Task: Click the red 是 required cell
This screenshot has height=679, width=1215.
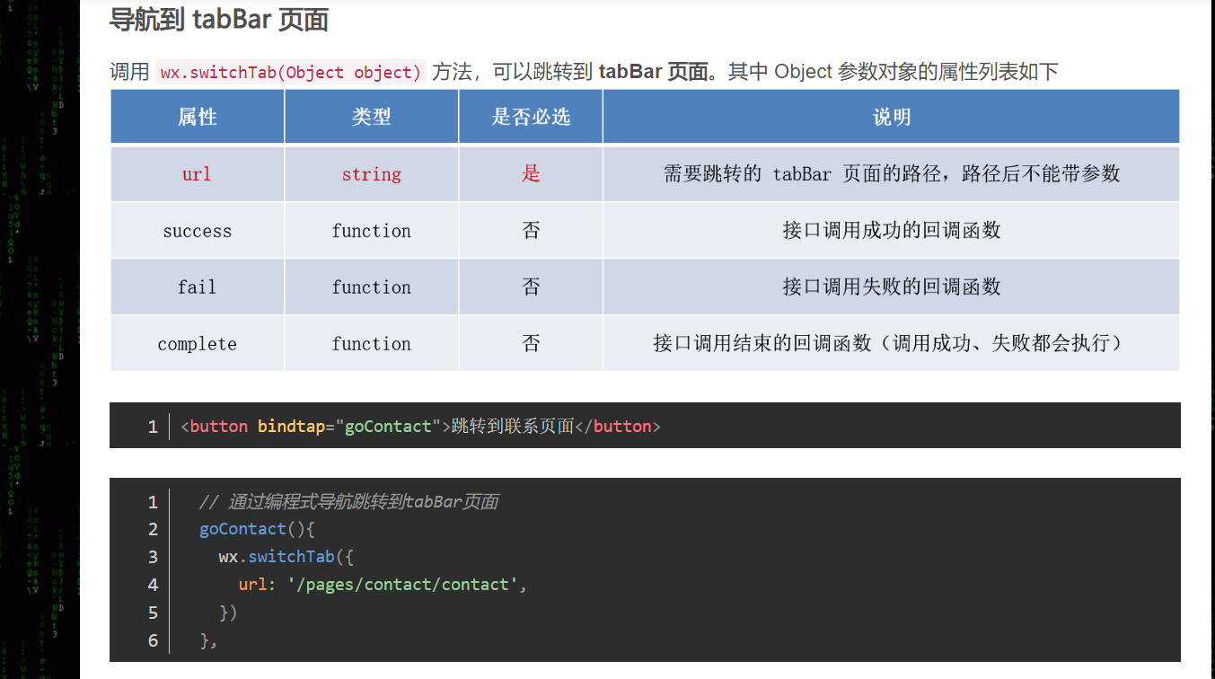Action: tap(531, 174)
